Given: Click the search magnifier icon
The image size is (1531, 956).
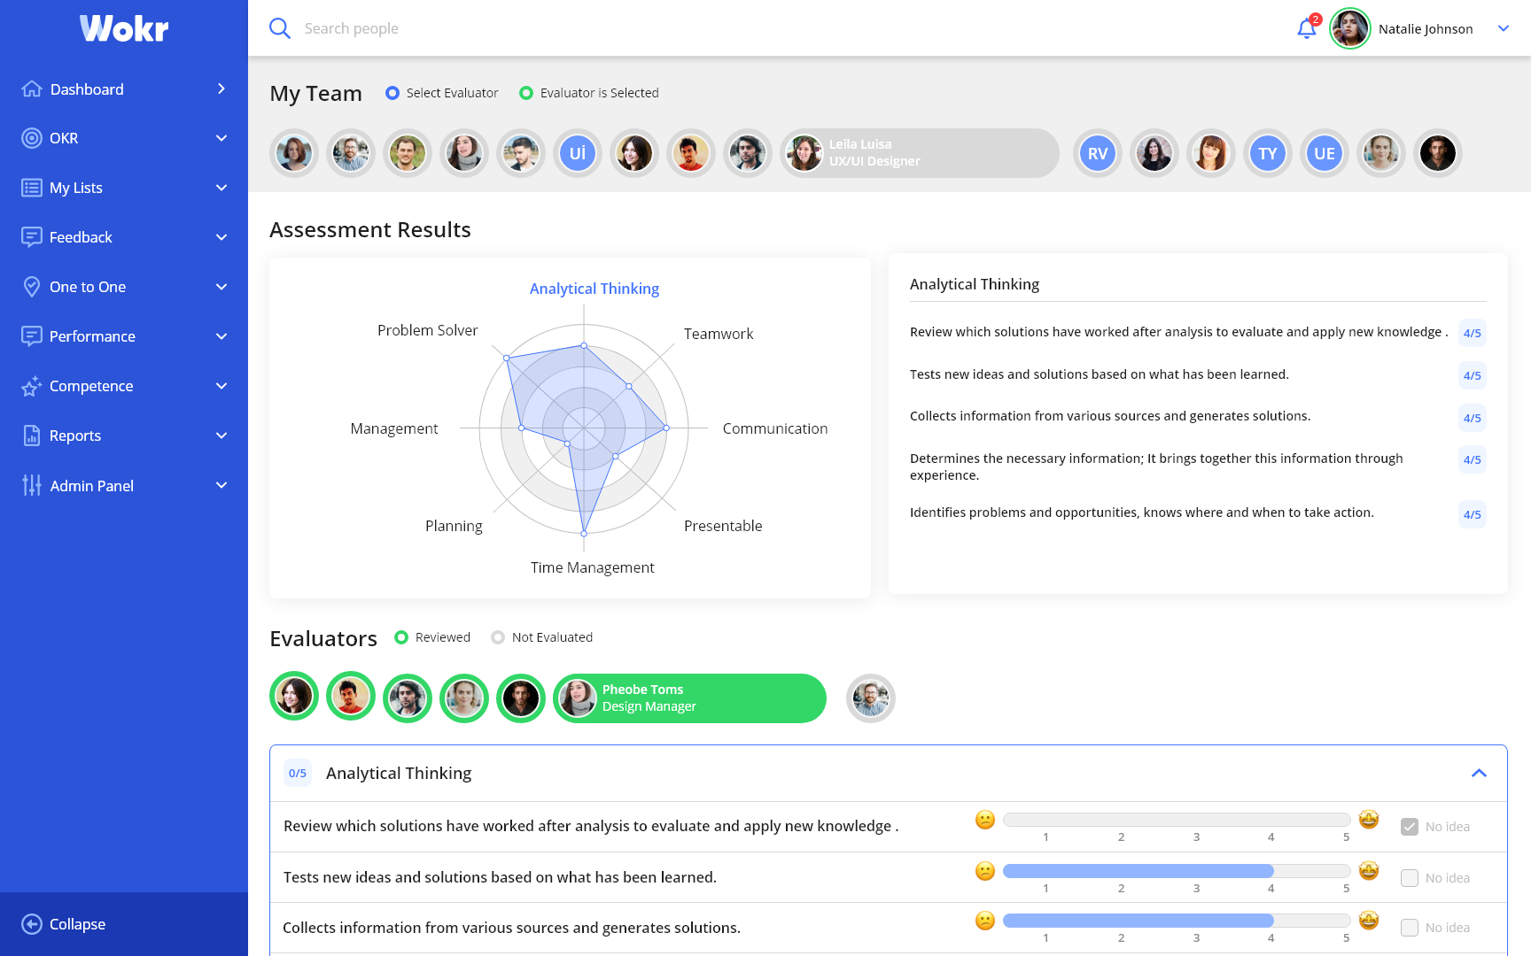Looking at the screenshot, I should click(280, 27).
